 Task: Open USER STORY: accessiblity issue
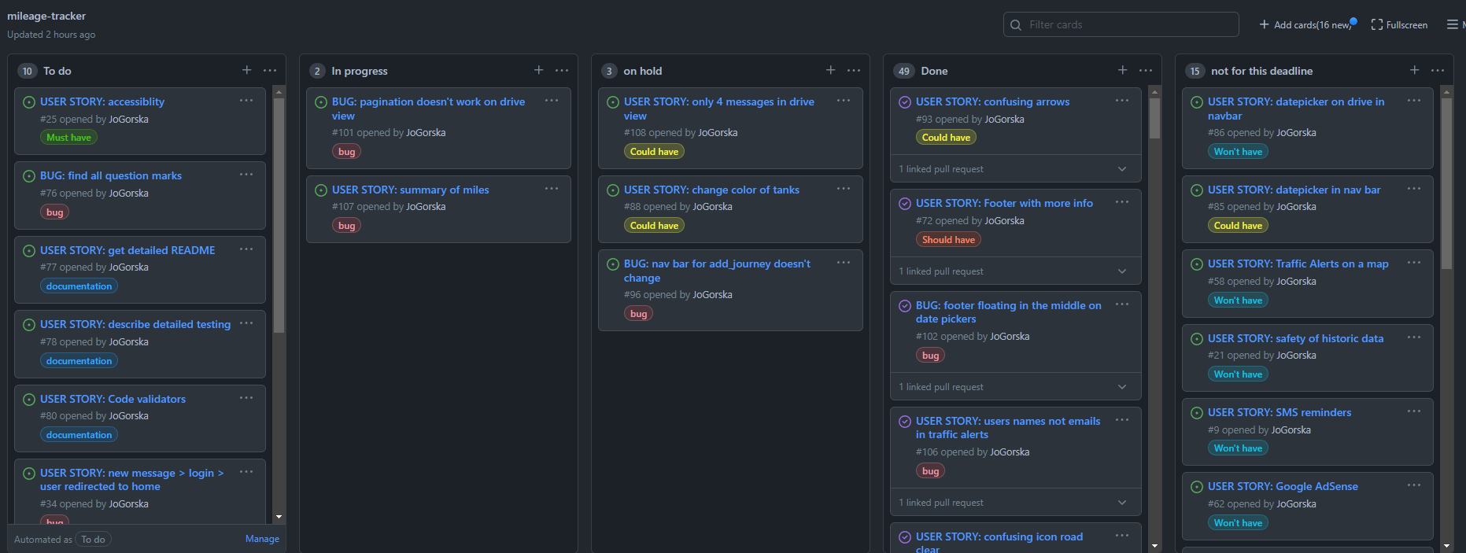pos(102,101)
